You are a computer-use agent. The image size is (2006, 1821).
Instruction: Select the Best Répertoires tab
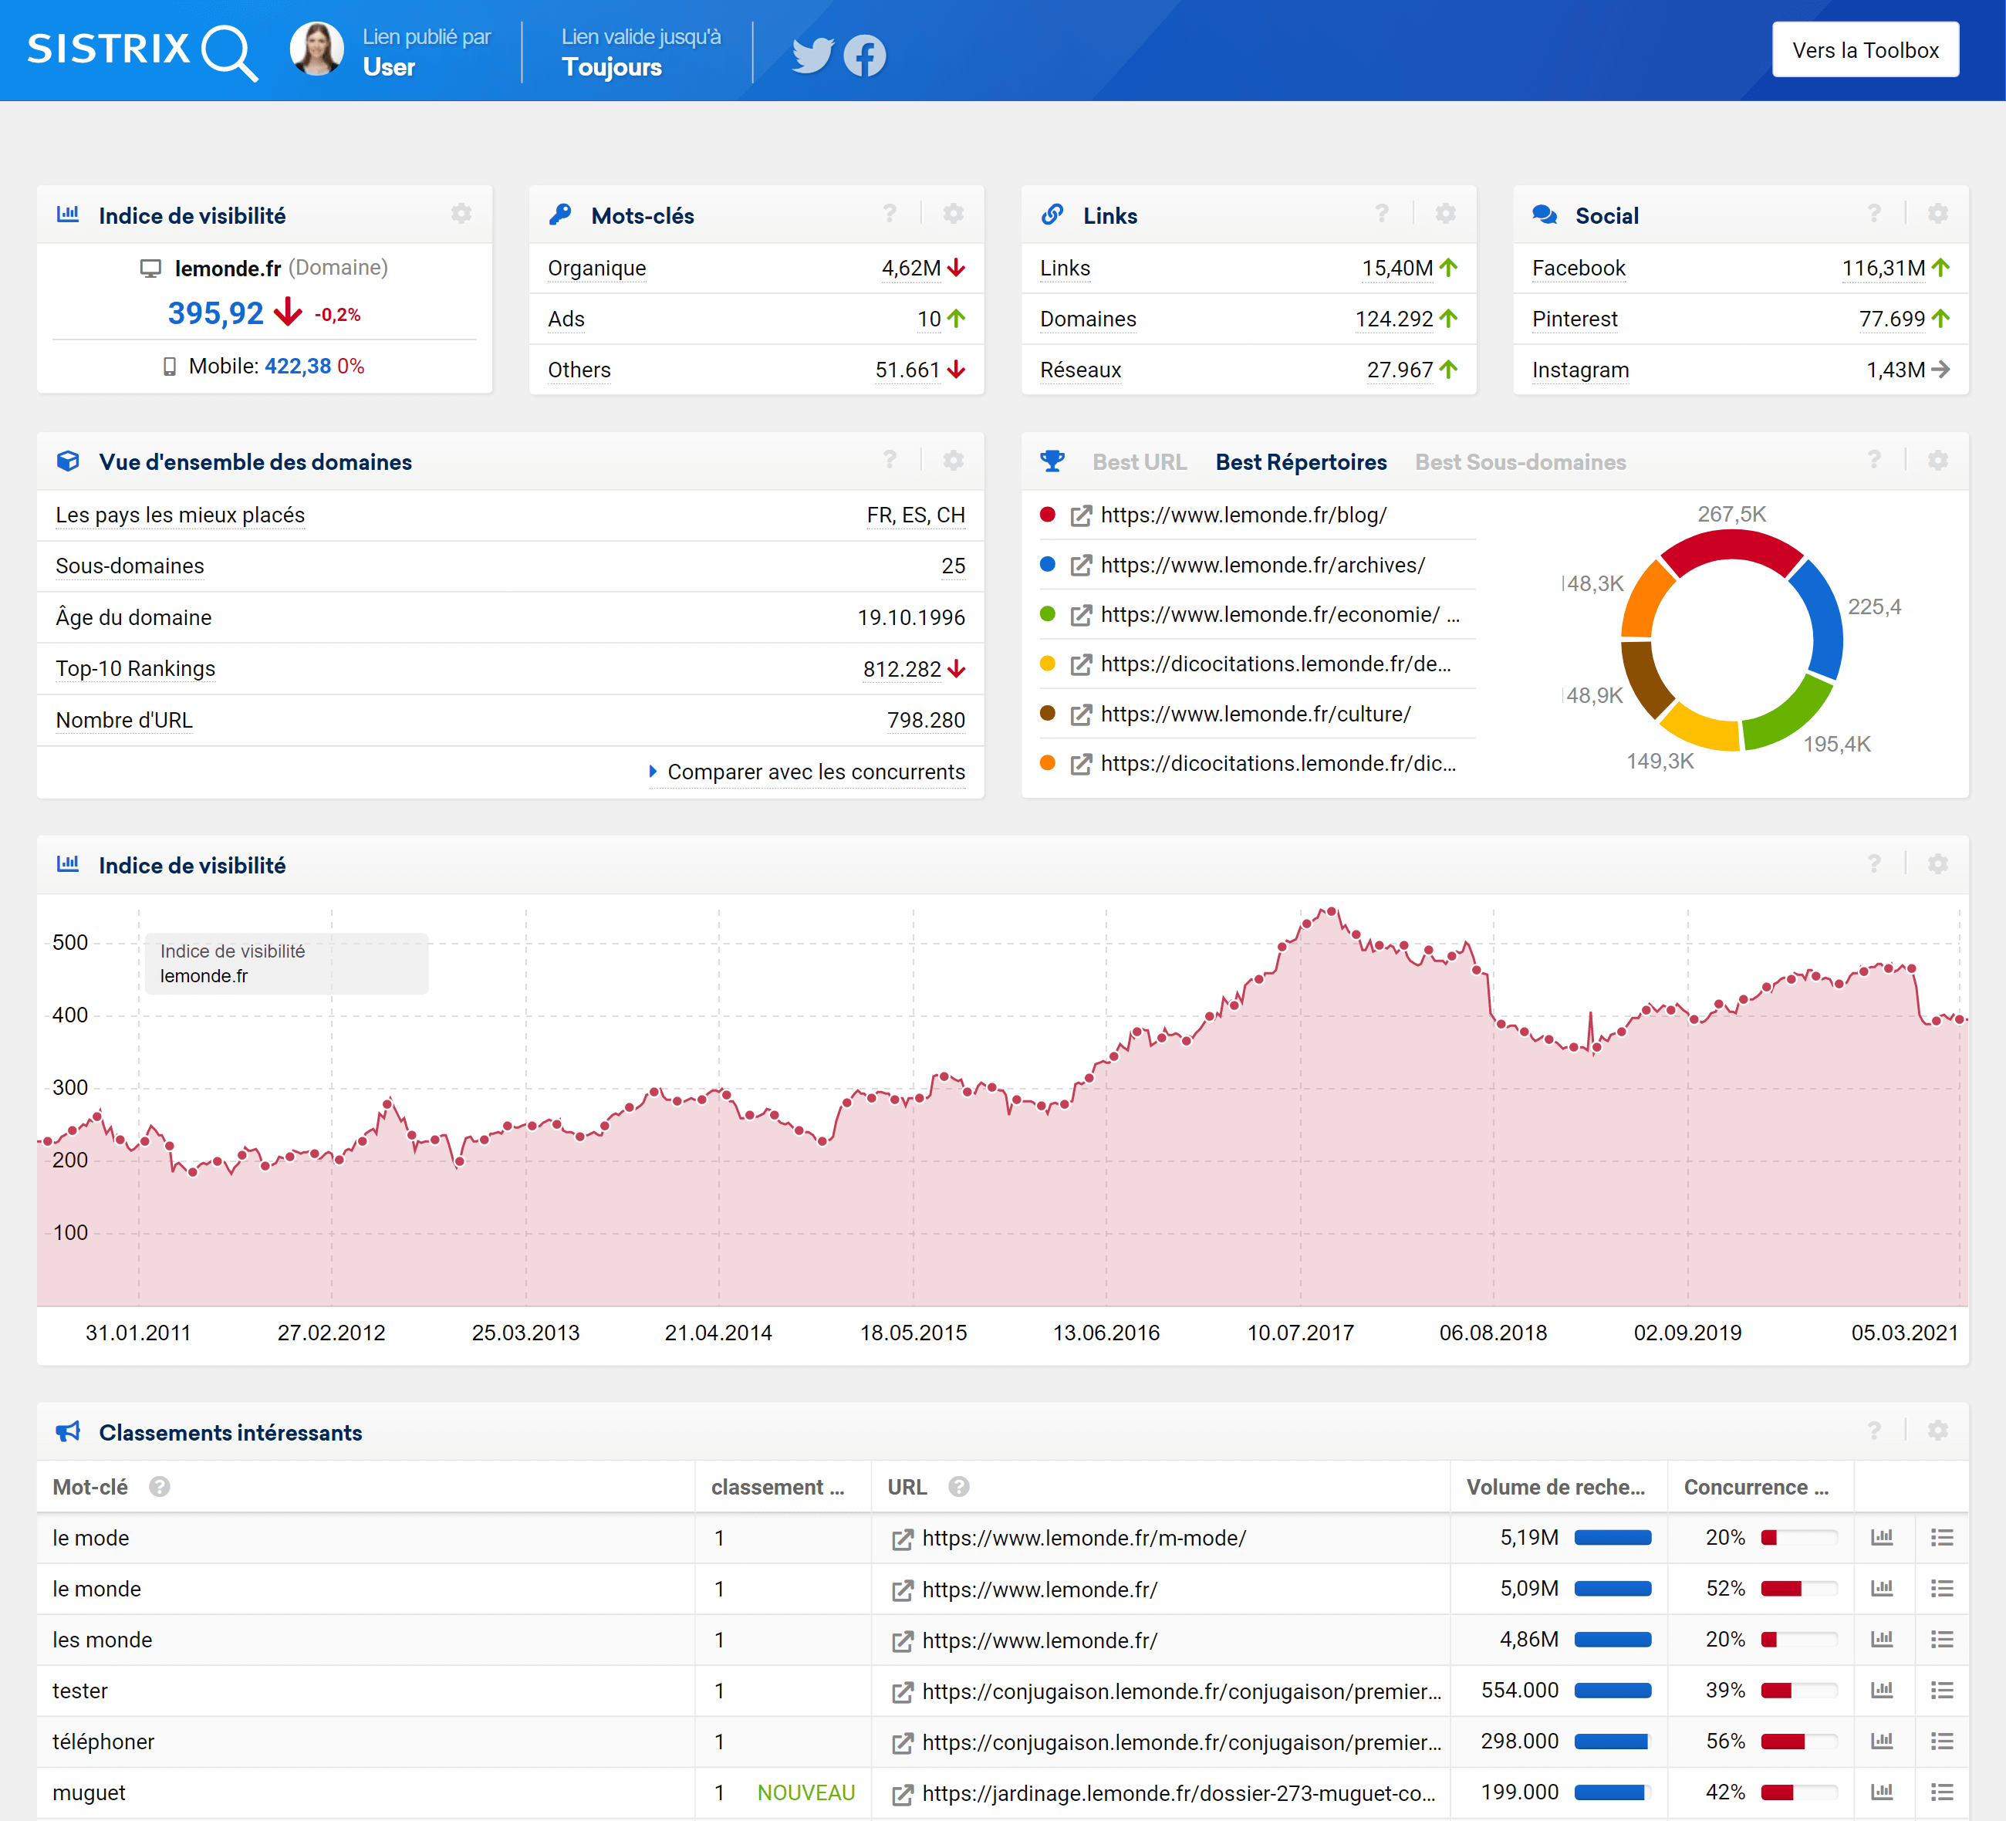click(x=1301, y=461)
